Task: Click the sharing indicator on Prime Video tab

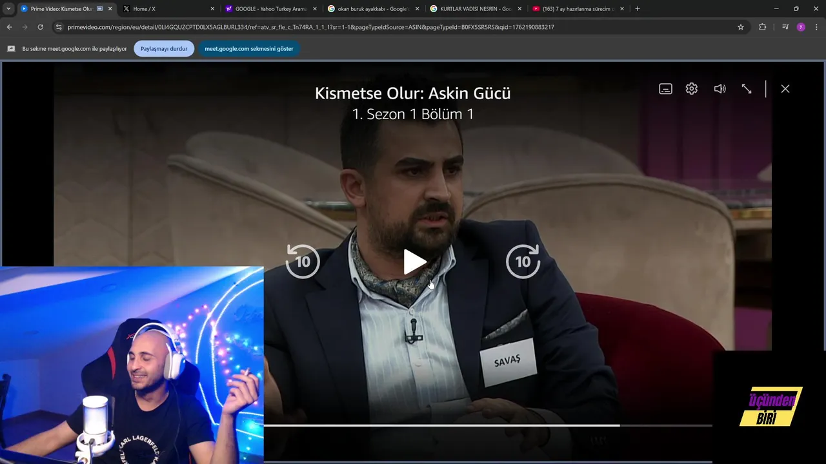Action: click(99, 9)
